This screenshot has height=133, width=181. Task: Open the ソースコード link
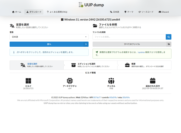146,12
